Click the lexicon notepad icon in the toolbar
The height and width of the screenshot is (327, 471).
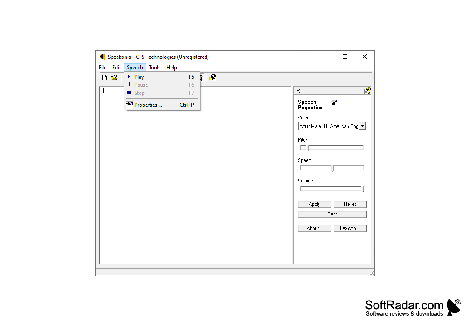click(213, 78)
